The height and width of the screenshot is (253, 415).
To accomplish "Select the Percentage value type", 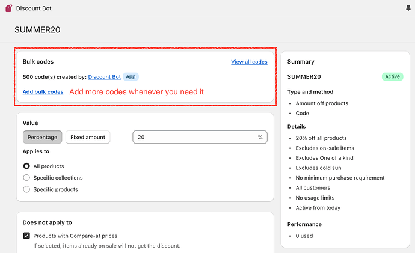I will pos(42,137).
